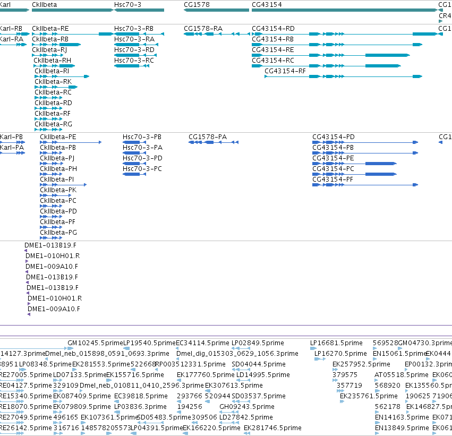Viewport: 452px width, 436px height.
Task: Select EST label EK235761.5prime
Action: click(x=369, y=396)
